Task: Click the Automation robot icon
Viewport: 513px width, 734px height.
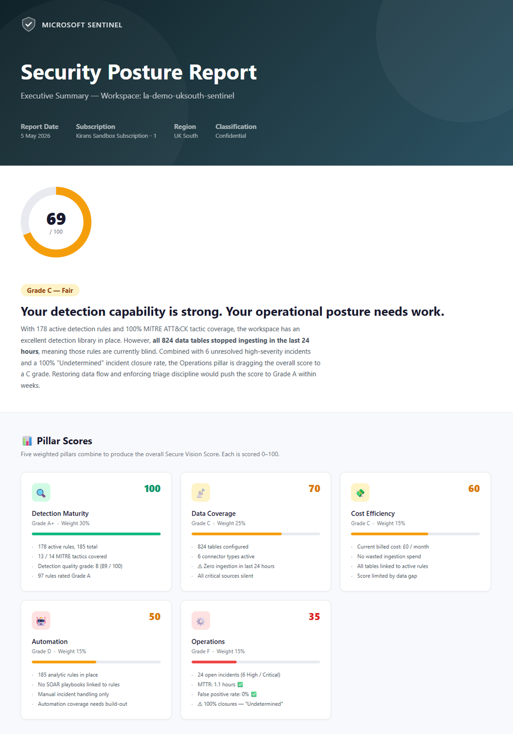Action: tap(41, 621)
